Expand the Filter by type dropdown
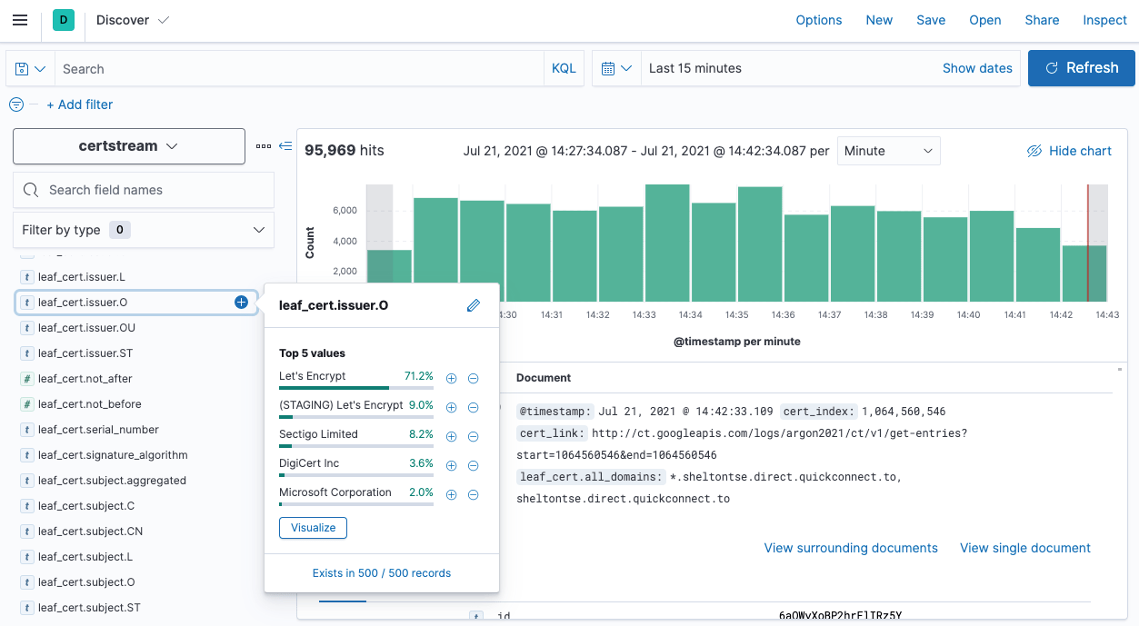The width and height of the screenshot is (1139, 626). pyautogui.click(x=143, y=230)
